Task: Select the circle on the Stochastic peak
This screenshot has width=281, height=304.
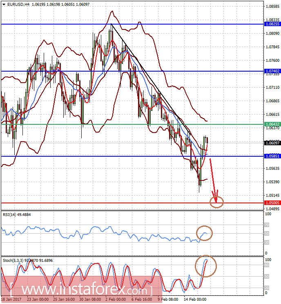Action: coord(206,266)
